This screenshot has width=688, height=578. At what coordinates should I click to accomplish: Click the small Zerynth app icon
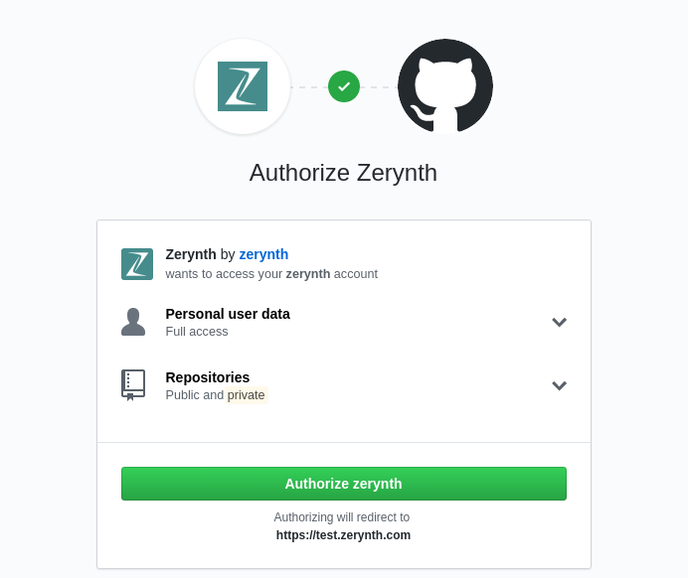click(x=137, y=264)
